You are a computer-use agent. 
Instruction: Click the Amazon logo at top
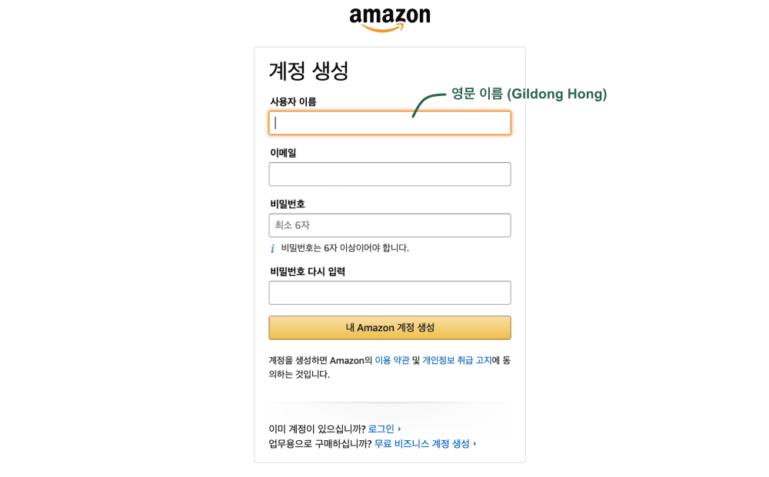389,20
